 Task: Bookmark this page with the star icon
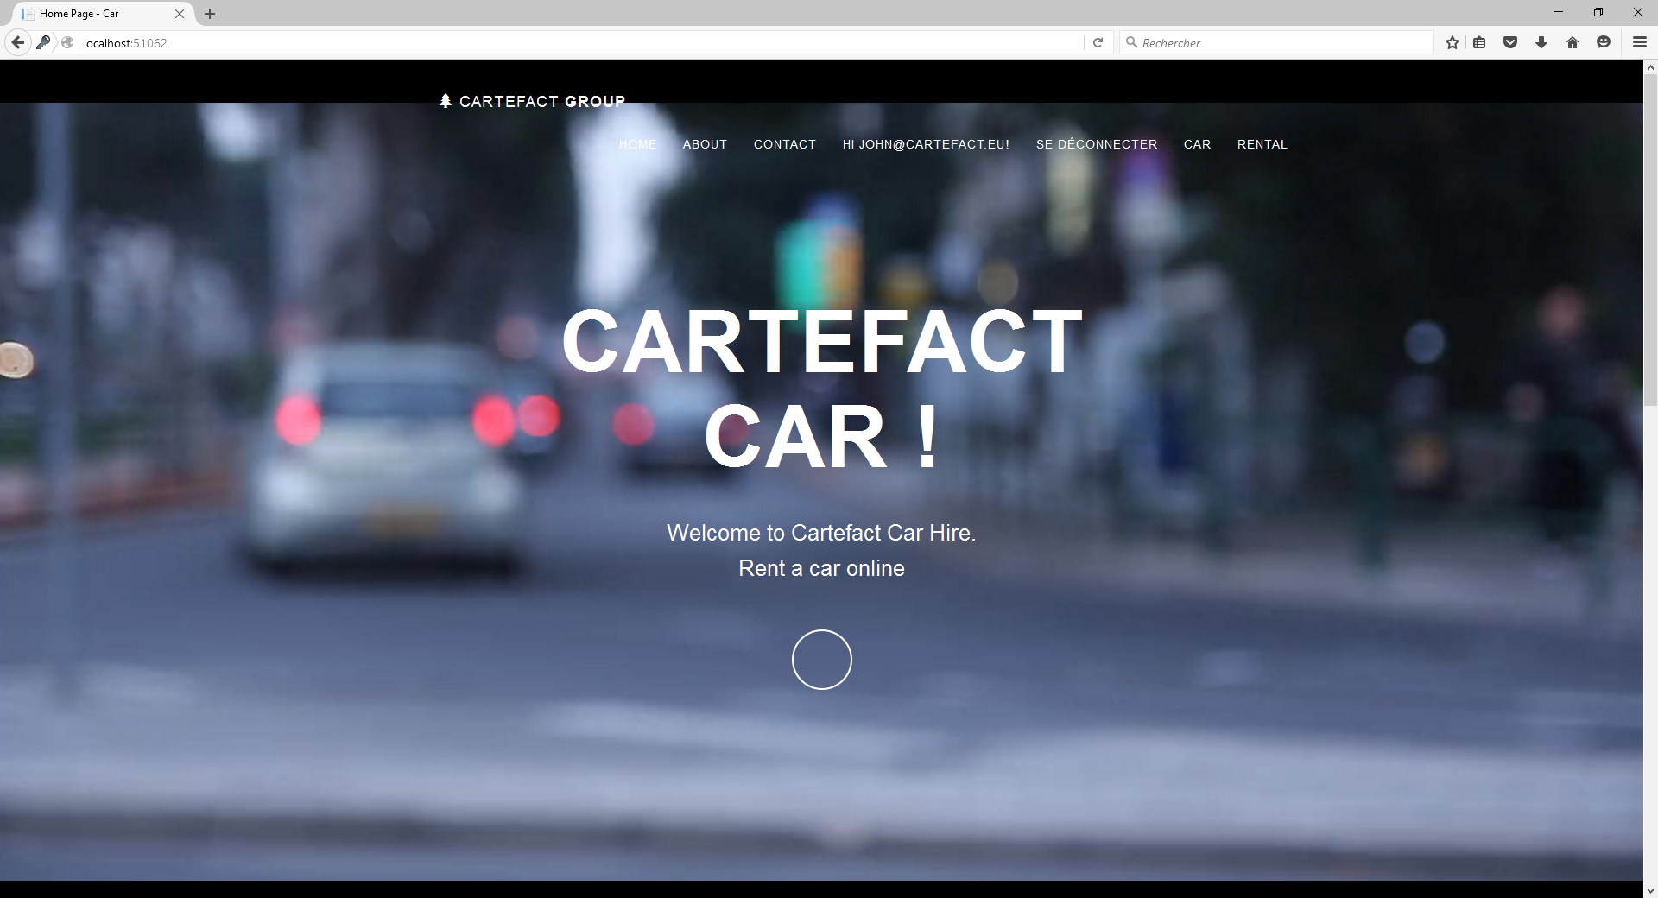(1452, 42)
